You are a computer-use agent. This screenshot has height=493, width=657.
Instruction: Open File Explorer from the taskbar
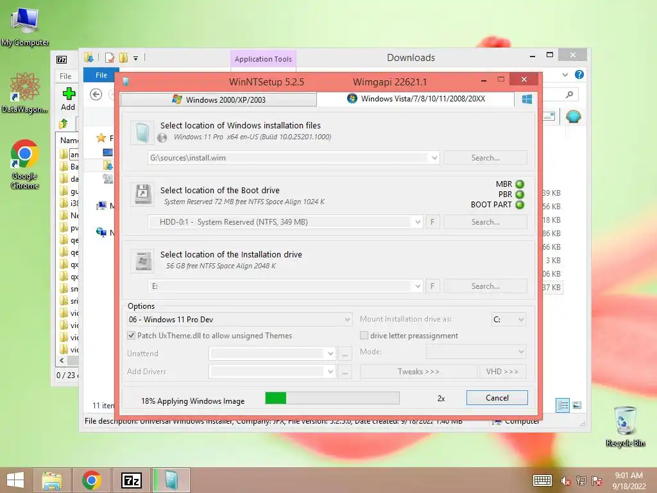click(52, 480)
